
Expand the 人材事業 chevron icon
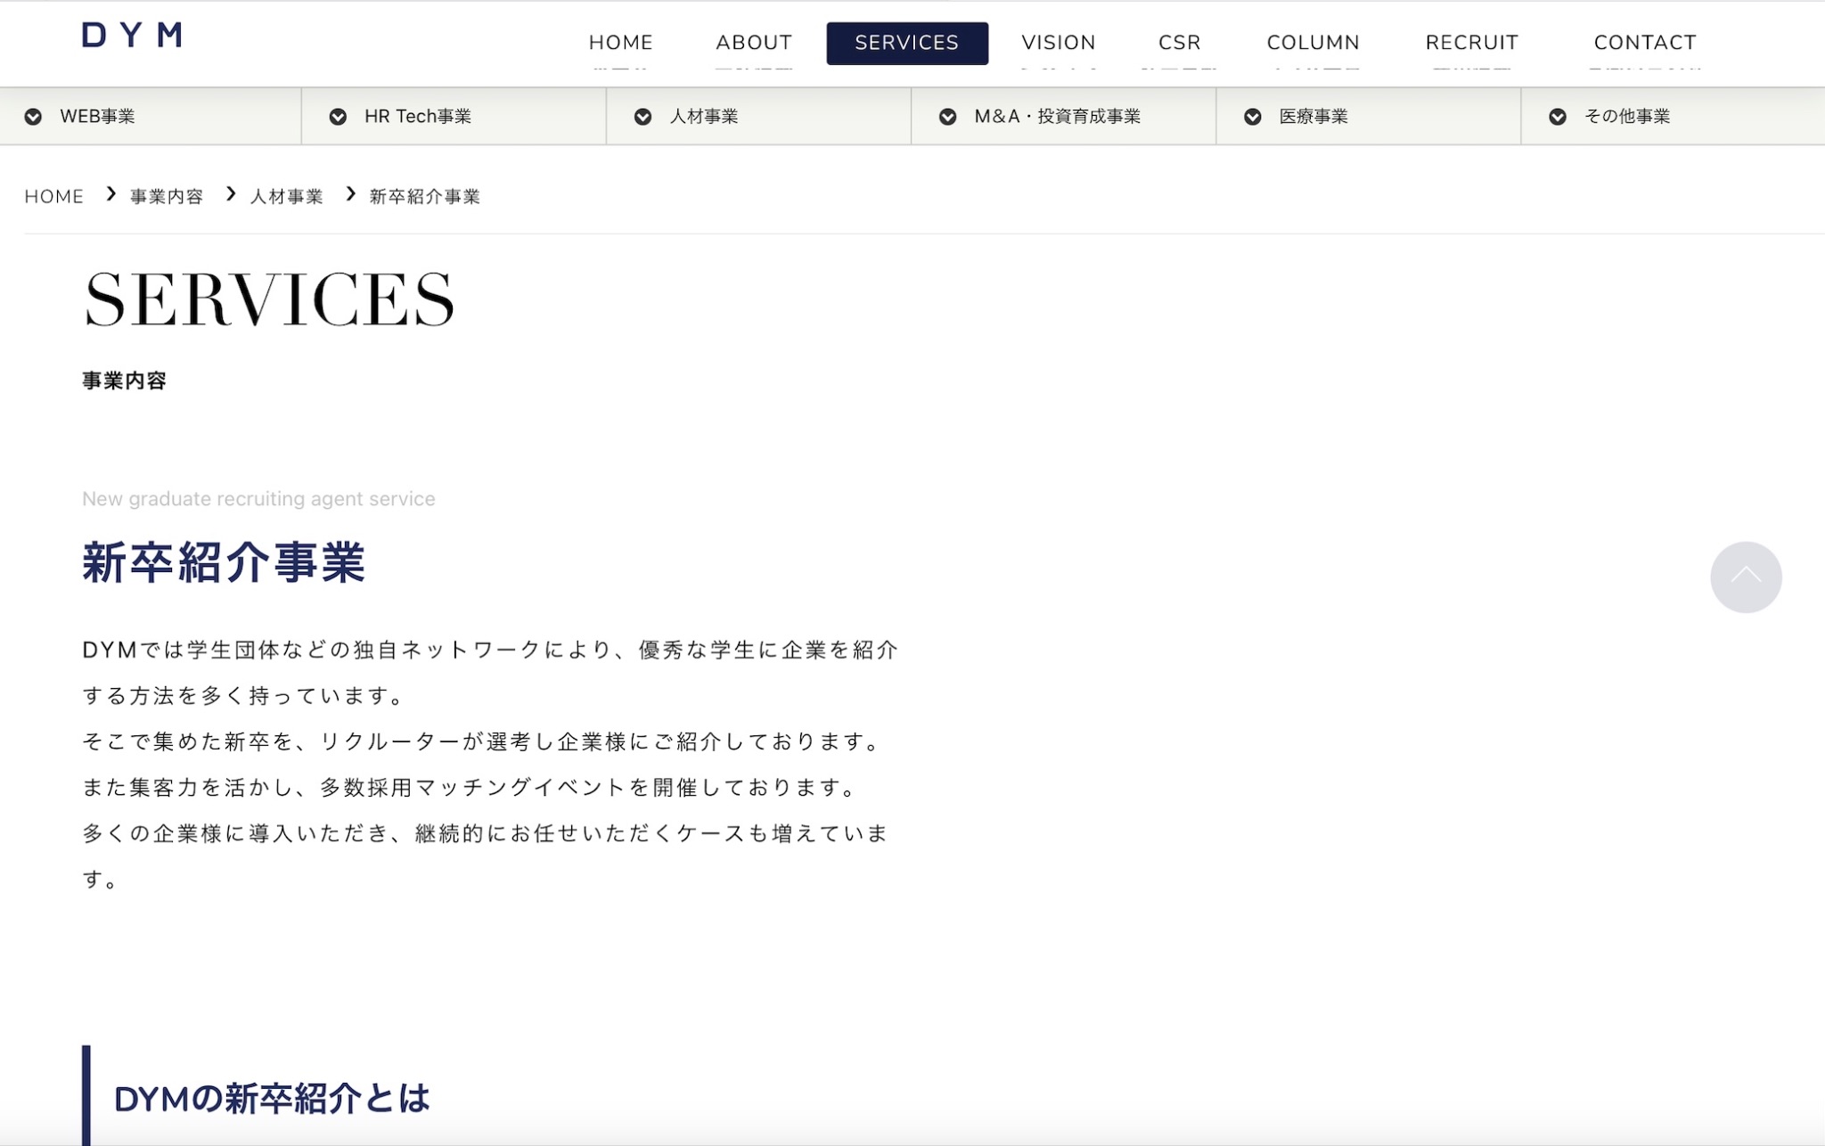click(642, 117)
